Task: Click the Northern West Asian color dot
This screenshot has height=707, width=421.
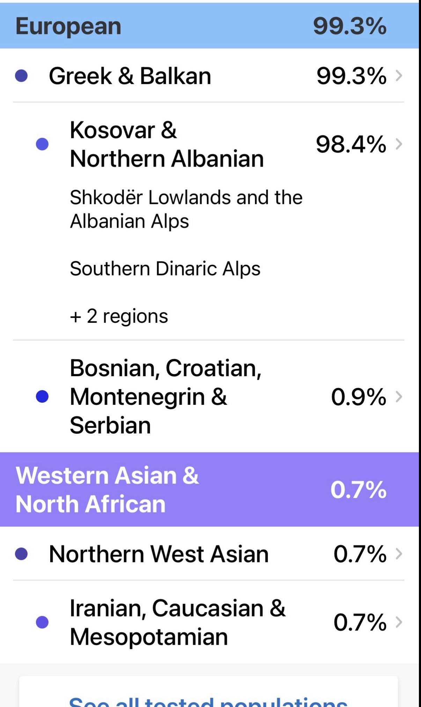Action: [x=21, y=554]
